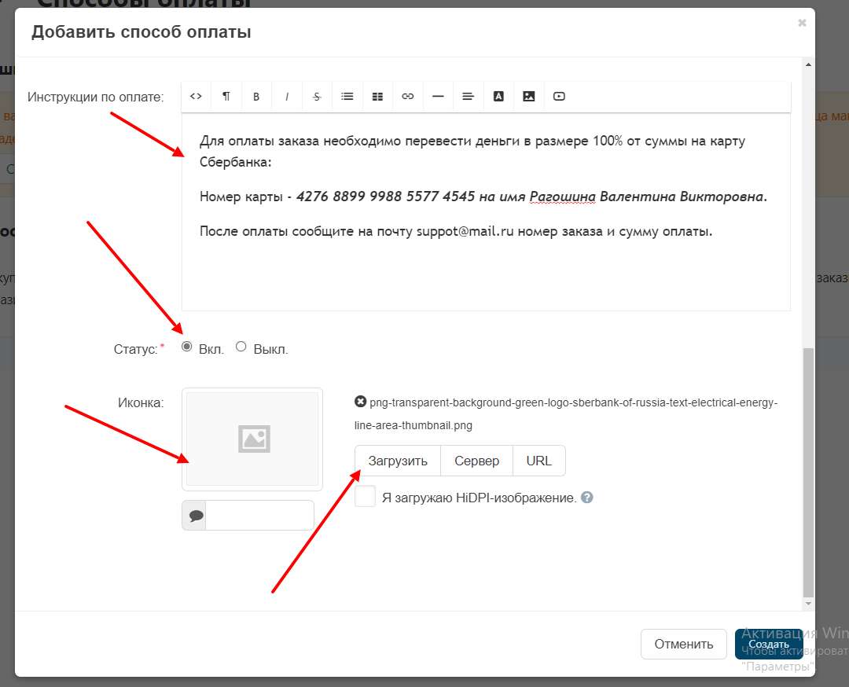Image resolution: width=849 pixels, height=687 pixels.
Task: Click the icon image placeholder thumbnail
Action: tap(252, 439)
